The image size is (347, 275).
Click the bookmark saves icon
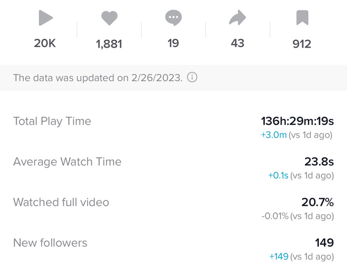tap(302, 18)
